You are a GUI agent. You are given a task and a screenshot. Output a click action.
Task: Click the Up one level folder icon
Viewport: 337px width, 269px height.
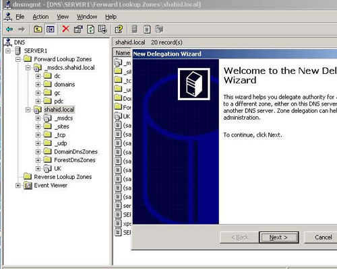tap(38, 29)
